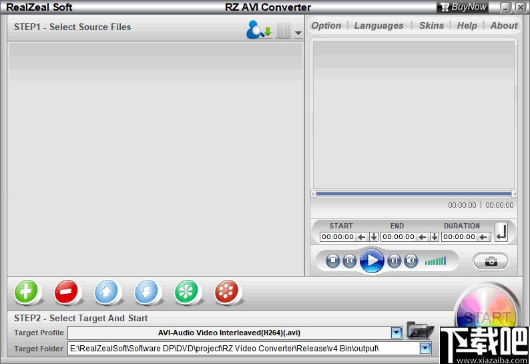Move selected file down with blue arrow
Image resolution: width=530 pixels, height=364 pixels.
[147, 292]
